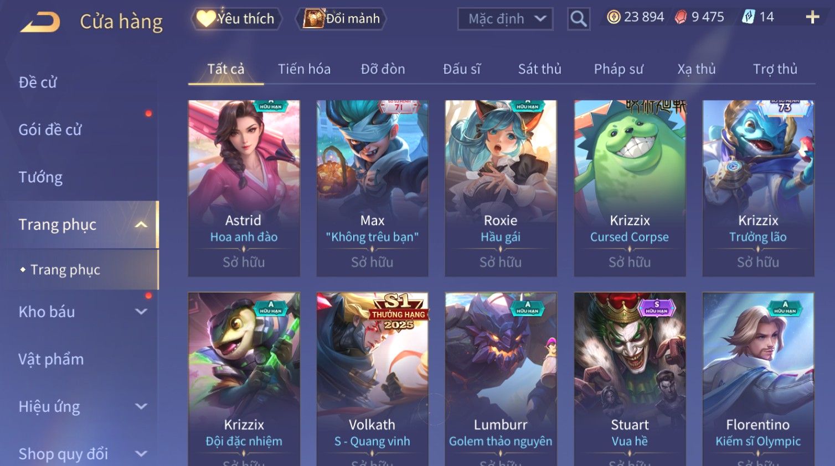This screenshot has height=466, width=835.
Task: Expand the Kho báu sidebar section
Action: click(x=141, y=312)
